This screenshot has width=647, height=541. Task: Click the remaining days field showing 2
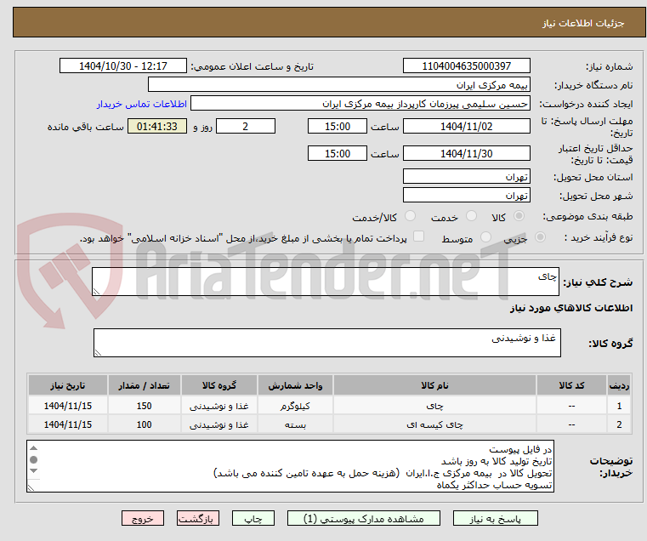coord(246,126)
